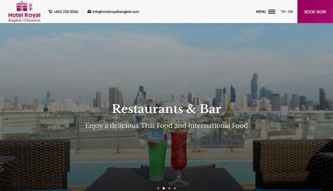
Task: Switch language to EN
Action: (x=291, y=12)
